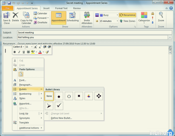Select the checkmark bullet style
Screen dimensions: 175x136
coord(59,106)
